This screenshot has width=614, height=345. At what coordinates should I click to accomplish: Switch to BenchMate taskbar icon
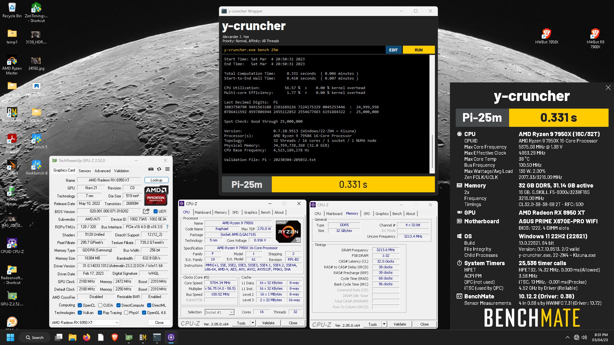coord(143,337)
